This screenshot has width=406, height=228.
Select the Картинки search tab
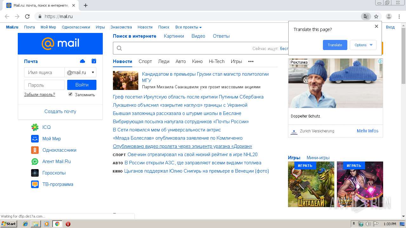(174, 36)
